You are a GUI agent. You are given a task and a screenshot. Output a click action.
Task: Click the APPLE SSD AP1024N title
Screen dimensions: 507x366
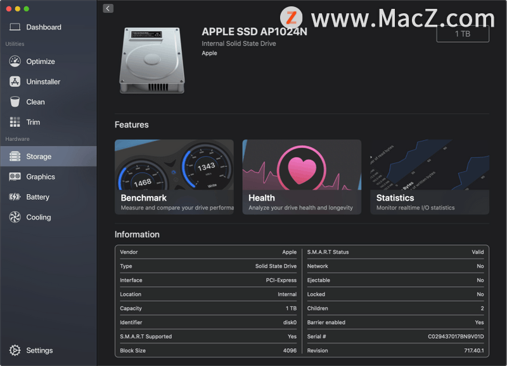point(255,32)
